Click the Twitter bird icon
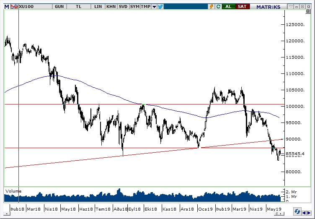Viewport: 315px width, 219px height. click(160, 7)
